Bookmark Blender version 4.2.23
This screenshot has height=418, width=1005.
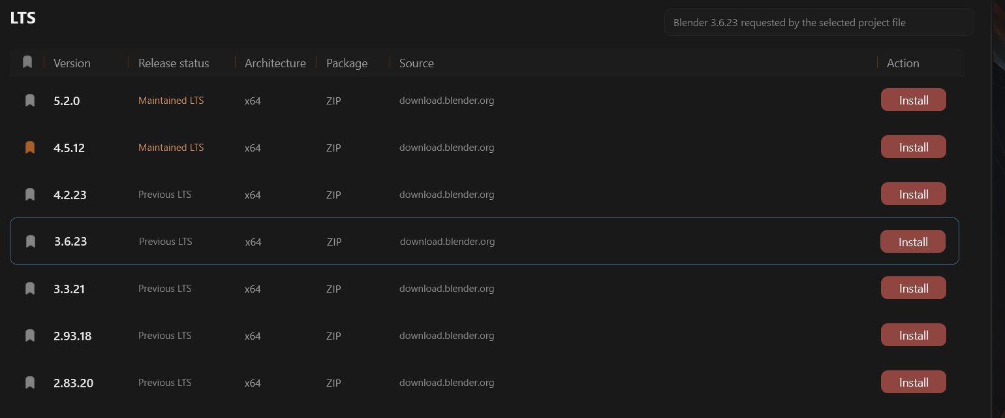[x=29, y=195]
